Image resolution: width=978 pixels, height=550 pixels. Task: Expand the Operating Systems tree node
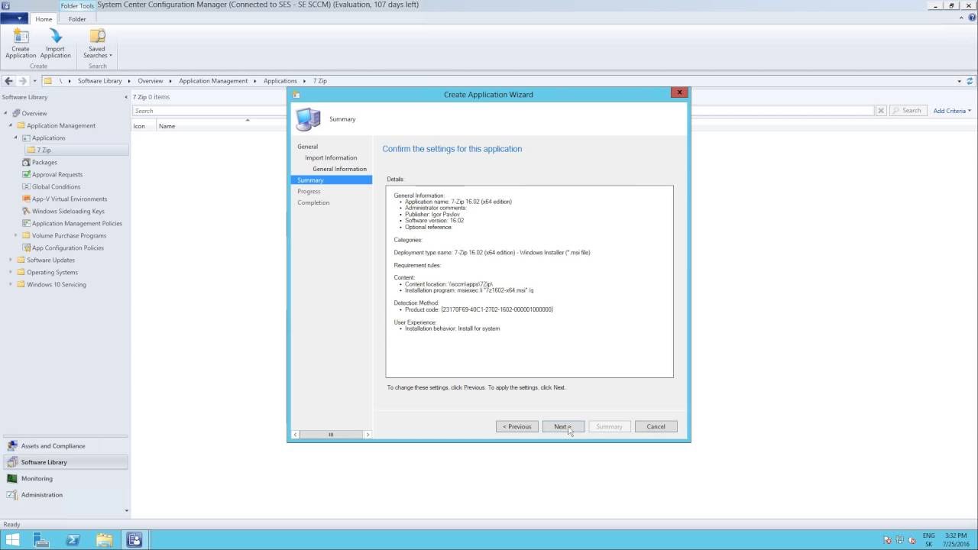11,272
